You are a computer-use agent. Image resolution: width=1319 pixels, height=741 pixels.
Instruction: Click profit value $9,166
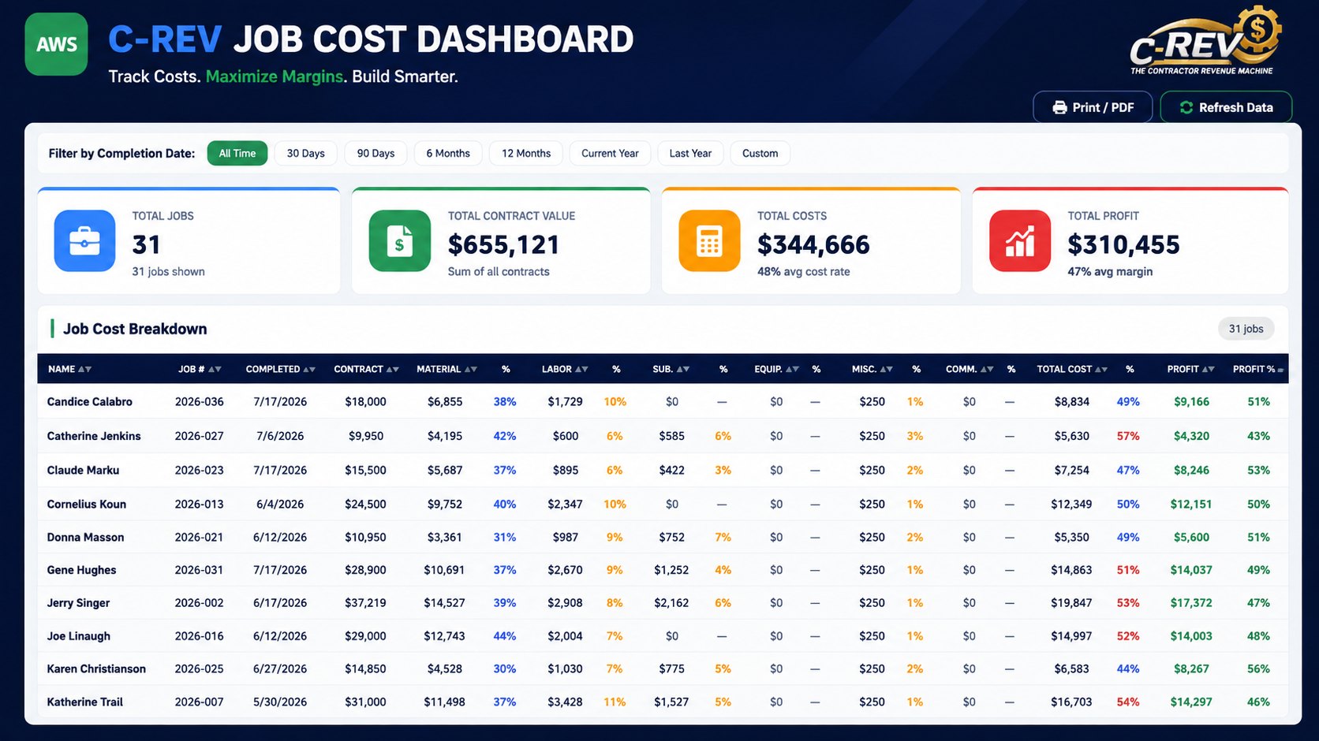click(x=1191, y=402)
